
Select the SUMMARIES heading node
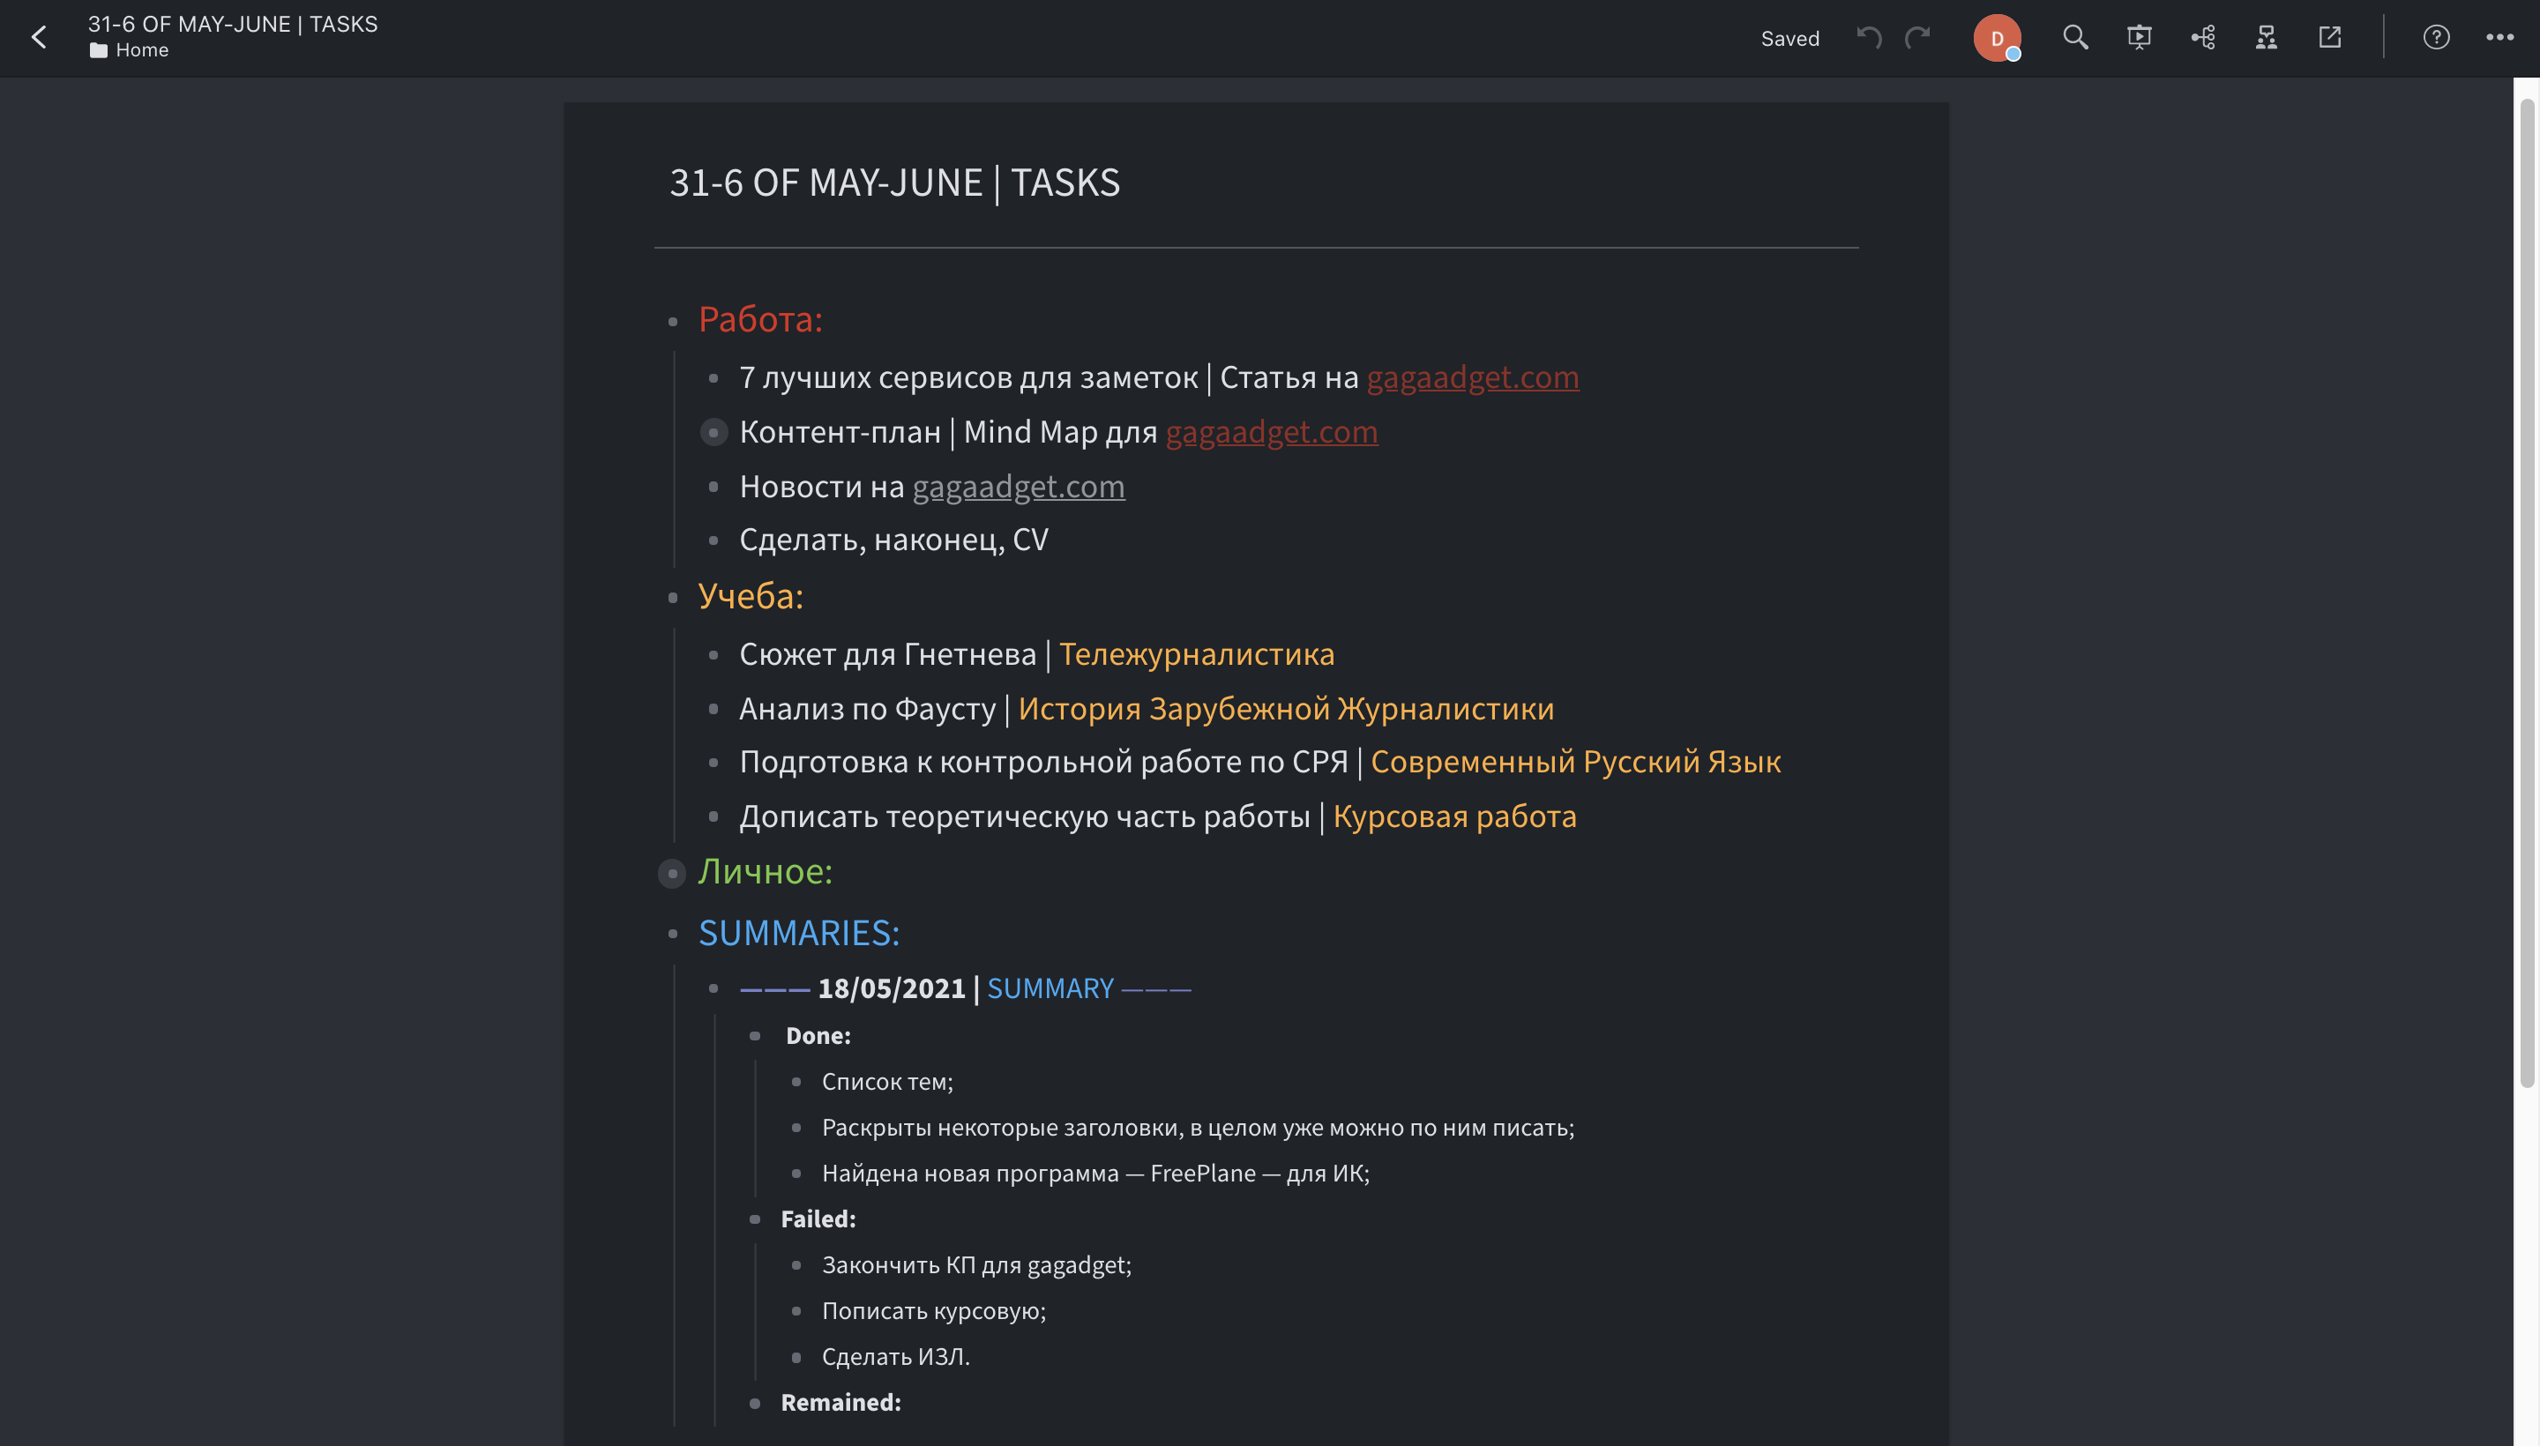point(799,933)
